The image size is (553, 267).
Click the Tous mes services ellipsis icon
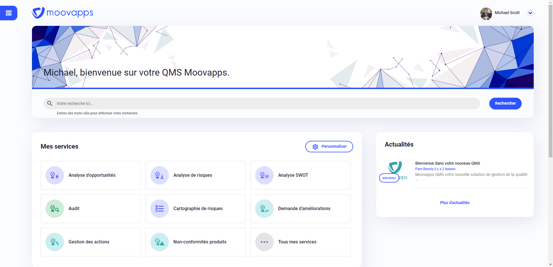coord(264,242)
